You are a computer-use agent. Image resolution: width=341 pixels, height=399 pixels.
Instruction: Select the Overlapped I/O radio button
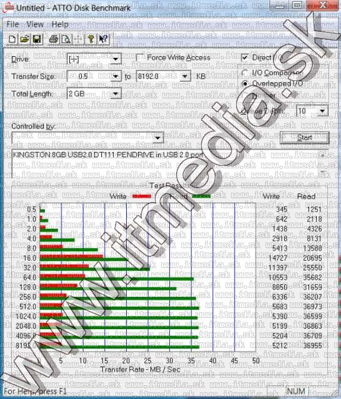245,84
